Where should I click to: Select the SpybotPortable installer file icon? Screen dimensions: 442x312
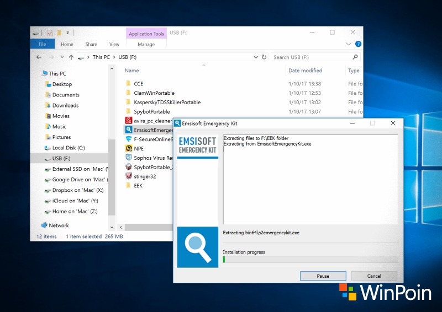(129, 167)
